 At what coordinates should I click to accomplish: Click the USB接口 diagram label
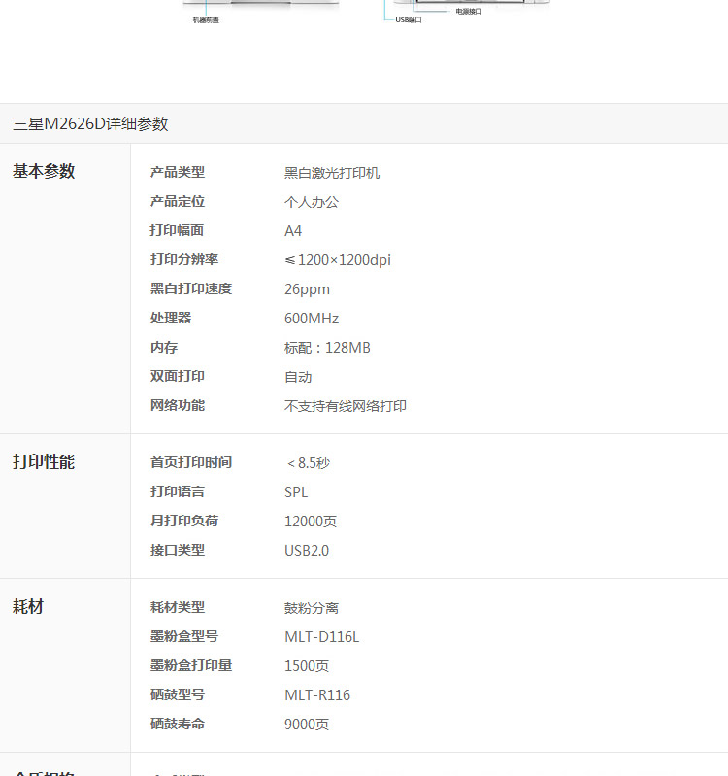(x=409, y=20)
